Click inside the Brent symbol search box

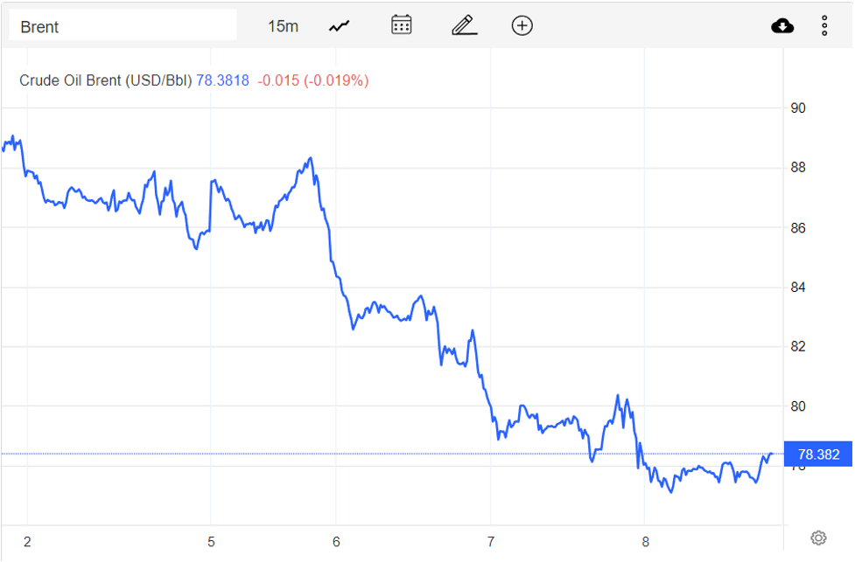(123, 25)
